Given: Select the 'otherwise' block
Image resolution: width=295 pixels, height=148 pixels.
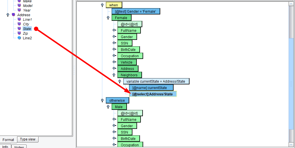Looking at the screenshot, I should click(x=117, y=101).
